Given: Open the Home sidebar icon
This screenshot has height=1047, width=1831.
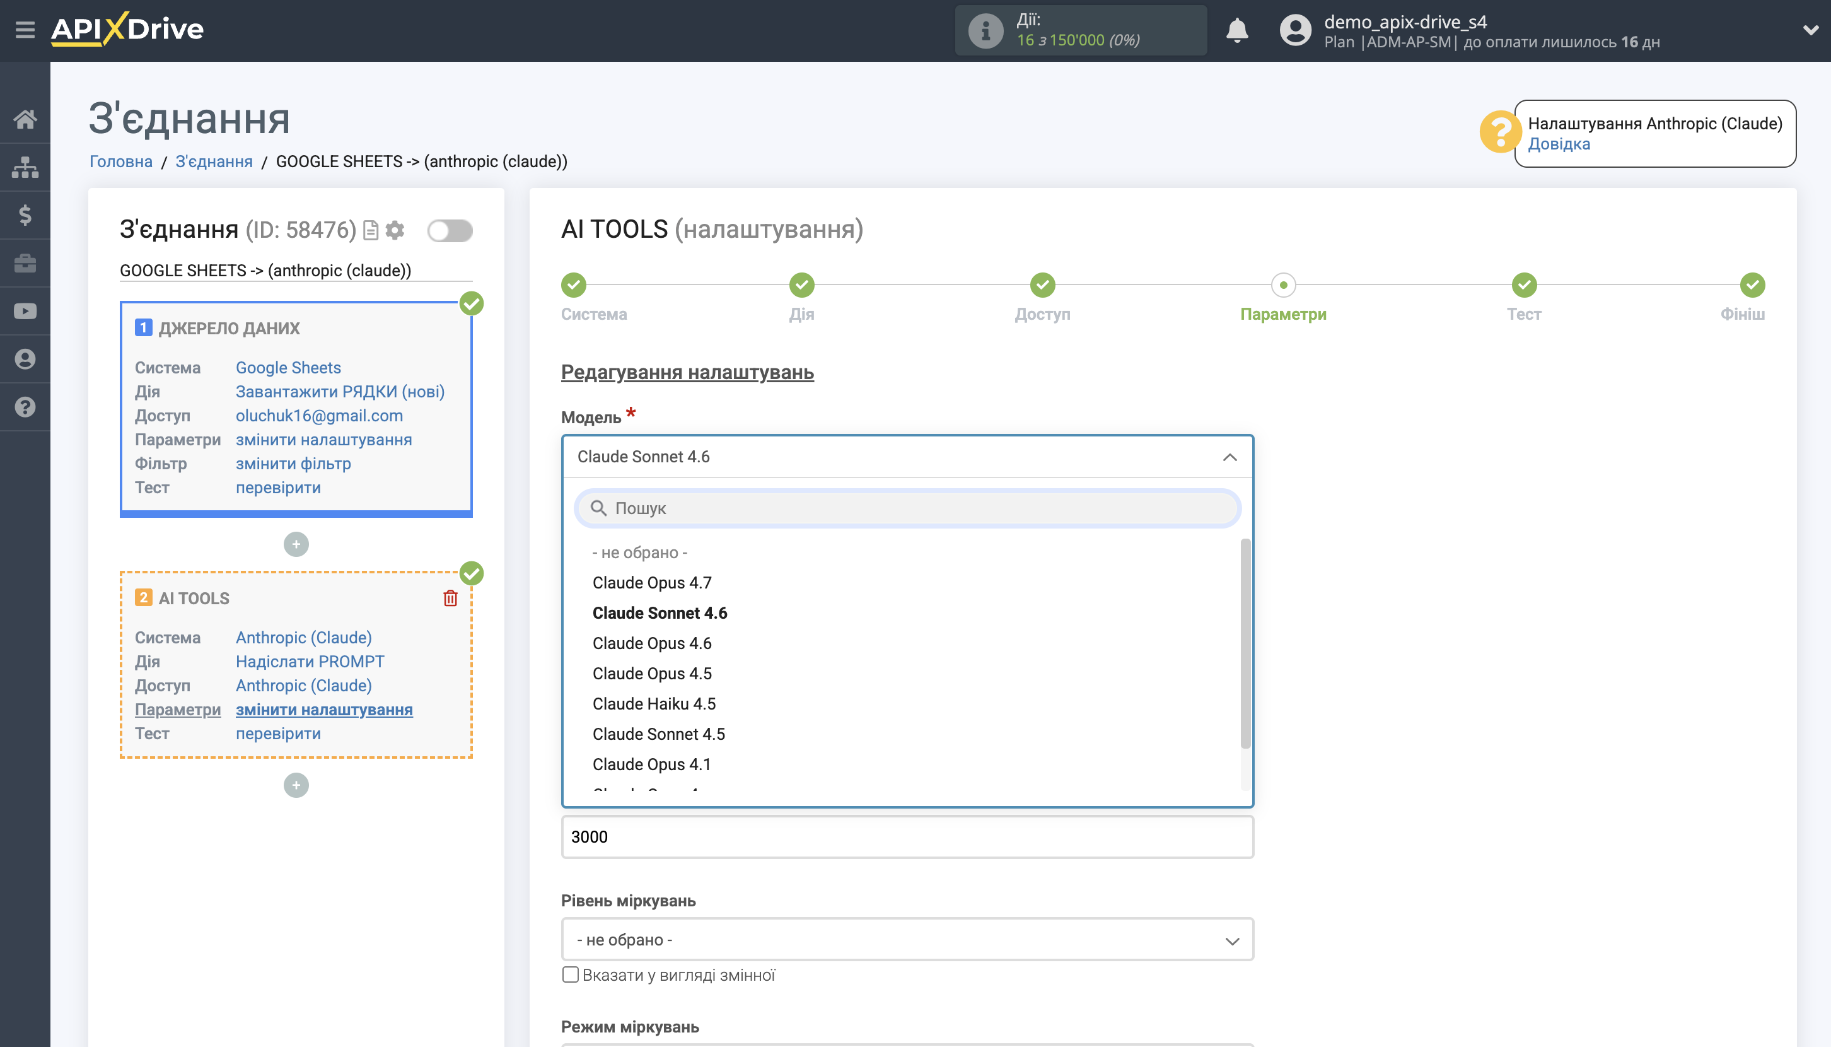Looking at the screenshot, I should (25, 119).
